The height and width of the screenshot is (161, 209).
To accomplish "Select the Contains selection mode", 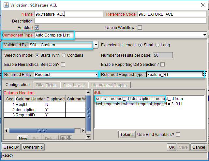I will click(64, 55).
